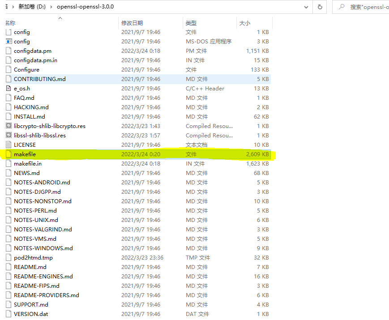Image resolution: width=389 pixels, height=320 pixels.
Task: Click the 68 KB size of NEWS.md
Action: click(261, 173)
